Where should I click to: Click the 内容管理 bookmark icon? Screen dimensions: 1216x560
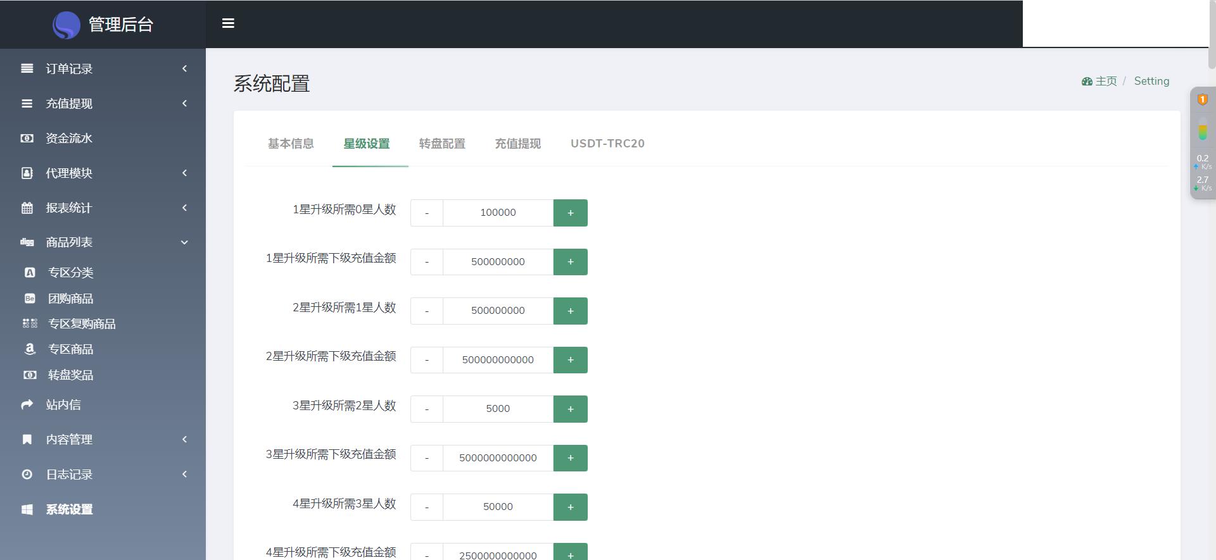(27, 439)
